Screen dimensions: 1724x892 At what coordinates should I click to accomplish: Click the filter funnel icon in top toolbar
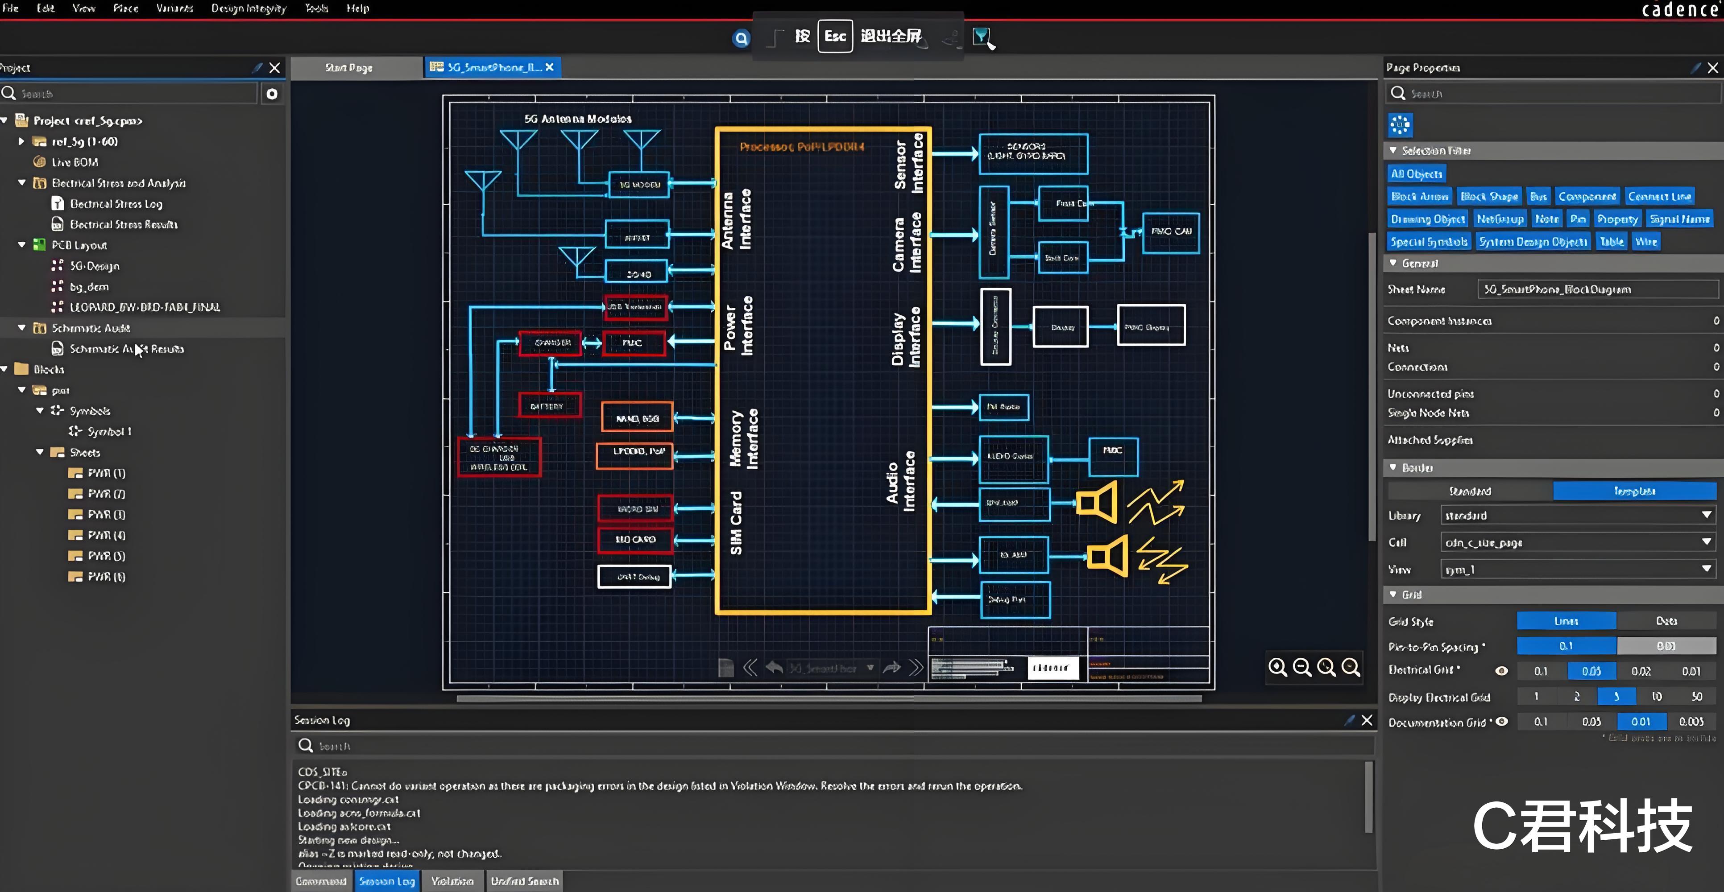coord(981,37)
